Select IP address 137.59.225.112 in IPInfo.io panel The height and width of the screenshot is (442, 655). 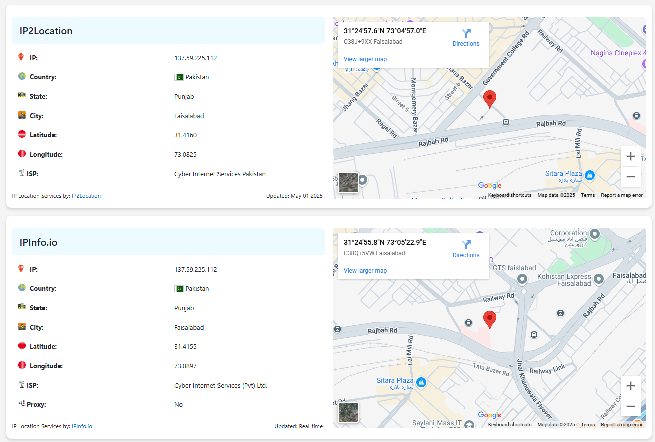click(x=196, y=269)
